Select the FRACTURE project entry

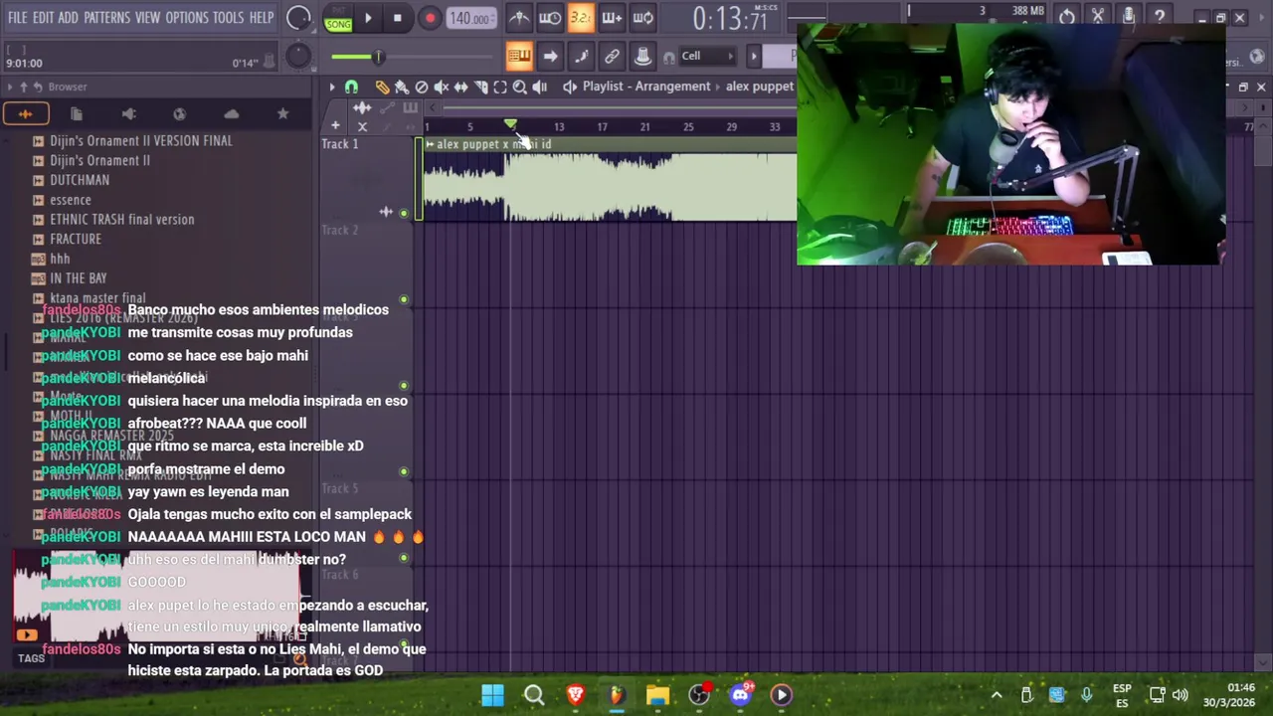click(x=75, y=240)
